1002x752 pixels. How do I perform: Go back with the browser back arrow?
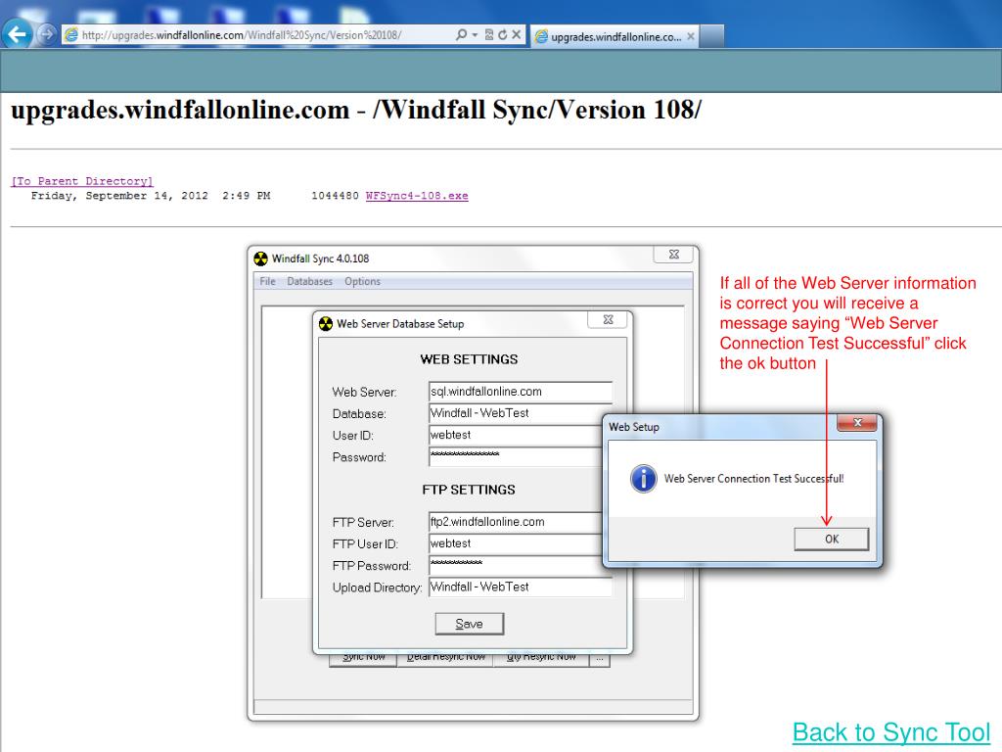point(18,34)
